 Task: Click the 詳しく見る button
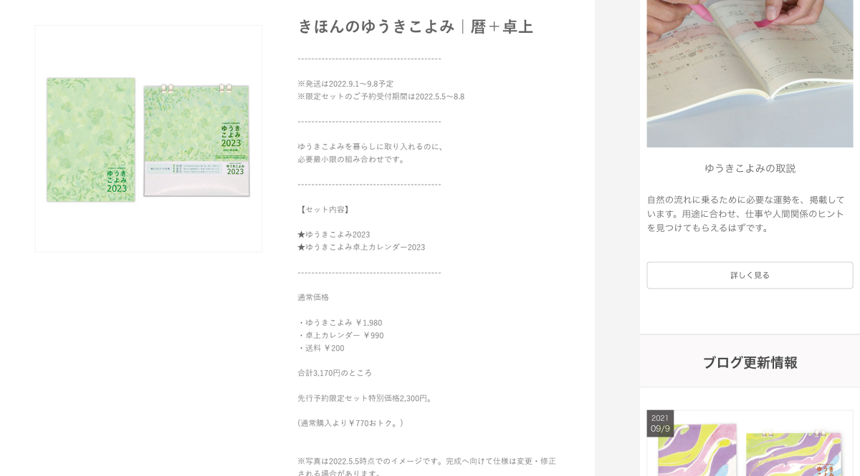coord(750,275)
